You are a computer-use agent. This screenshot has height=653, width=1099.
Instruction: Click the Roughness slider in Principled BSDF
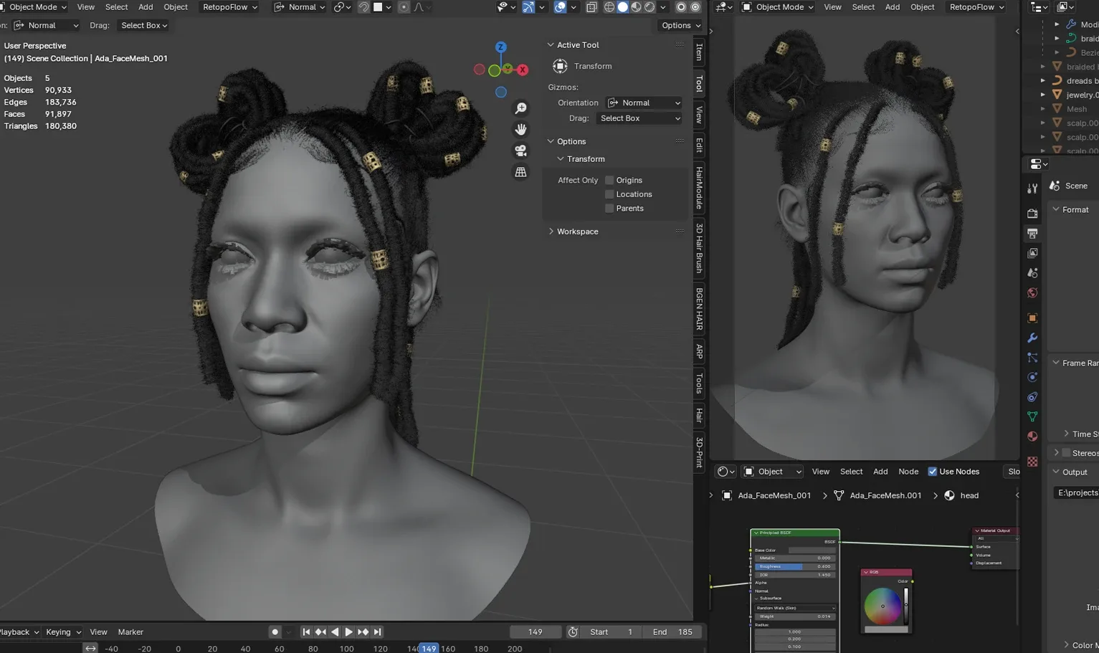795,566
